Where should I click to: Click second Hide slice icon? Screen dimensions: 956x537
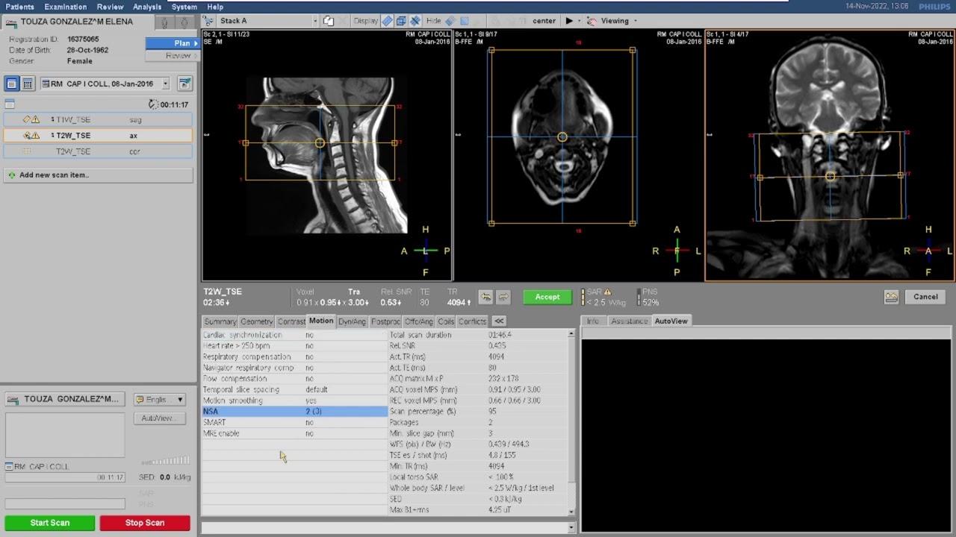point(464,21)
